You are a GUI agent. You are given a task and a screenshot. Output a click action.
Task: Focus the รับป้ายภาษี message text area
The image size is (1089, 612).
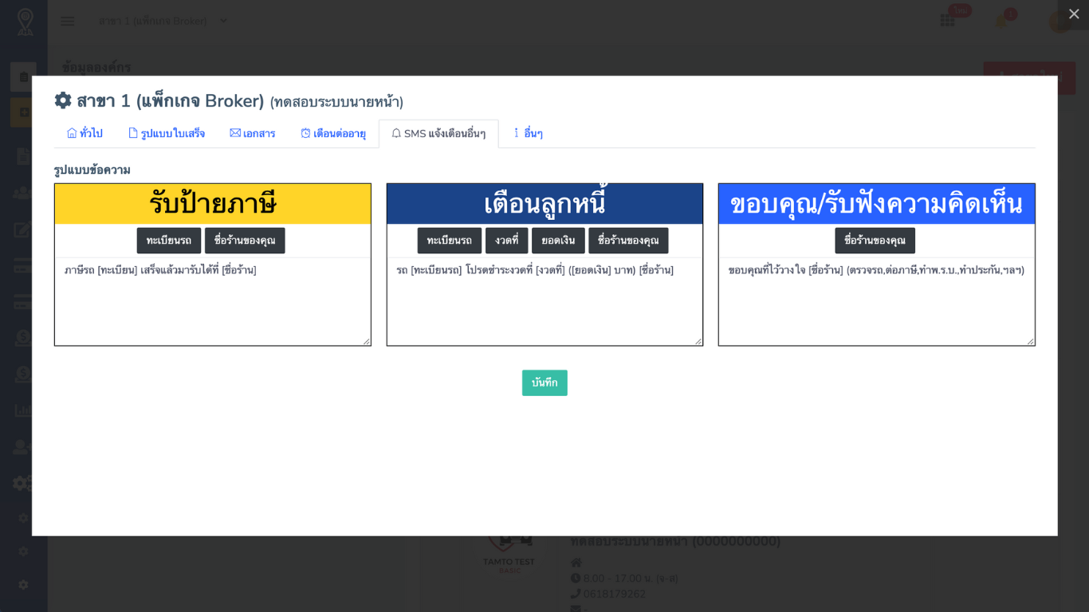tap(213, 301)
